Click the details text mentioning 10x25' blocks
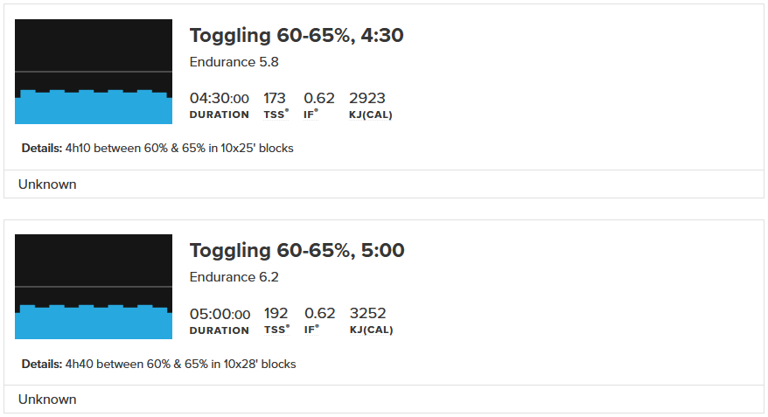This screenshot has width=768, height=417. click(x=178, y=149)
